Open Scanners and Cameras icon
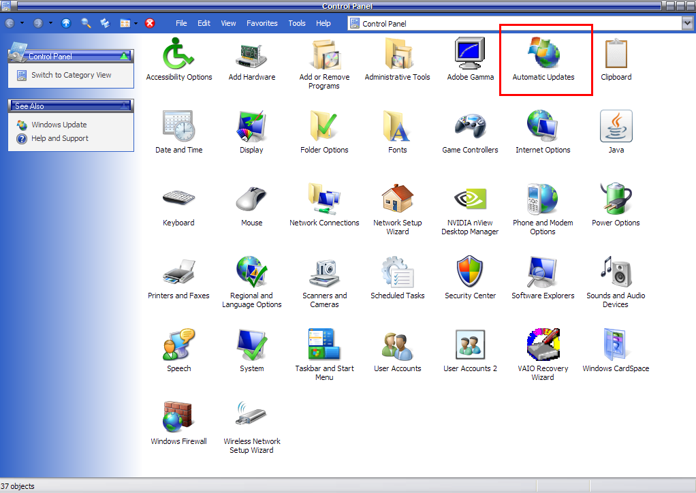The image size is (696, 493). [x=324, y=273]
